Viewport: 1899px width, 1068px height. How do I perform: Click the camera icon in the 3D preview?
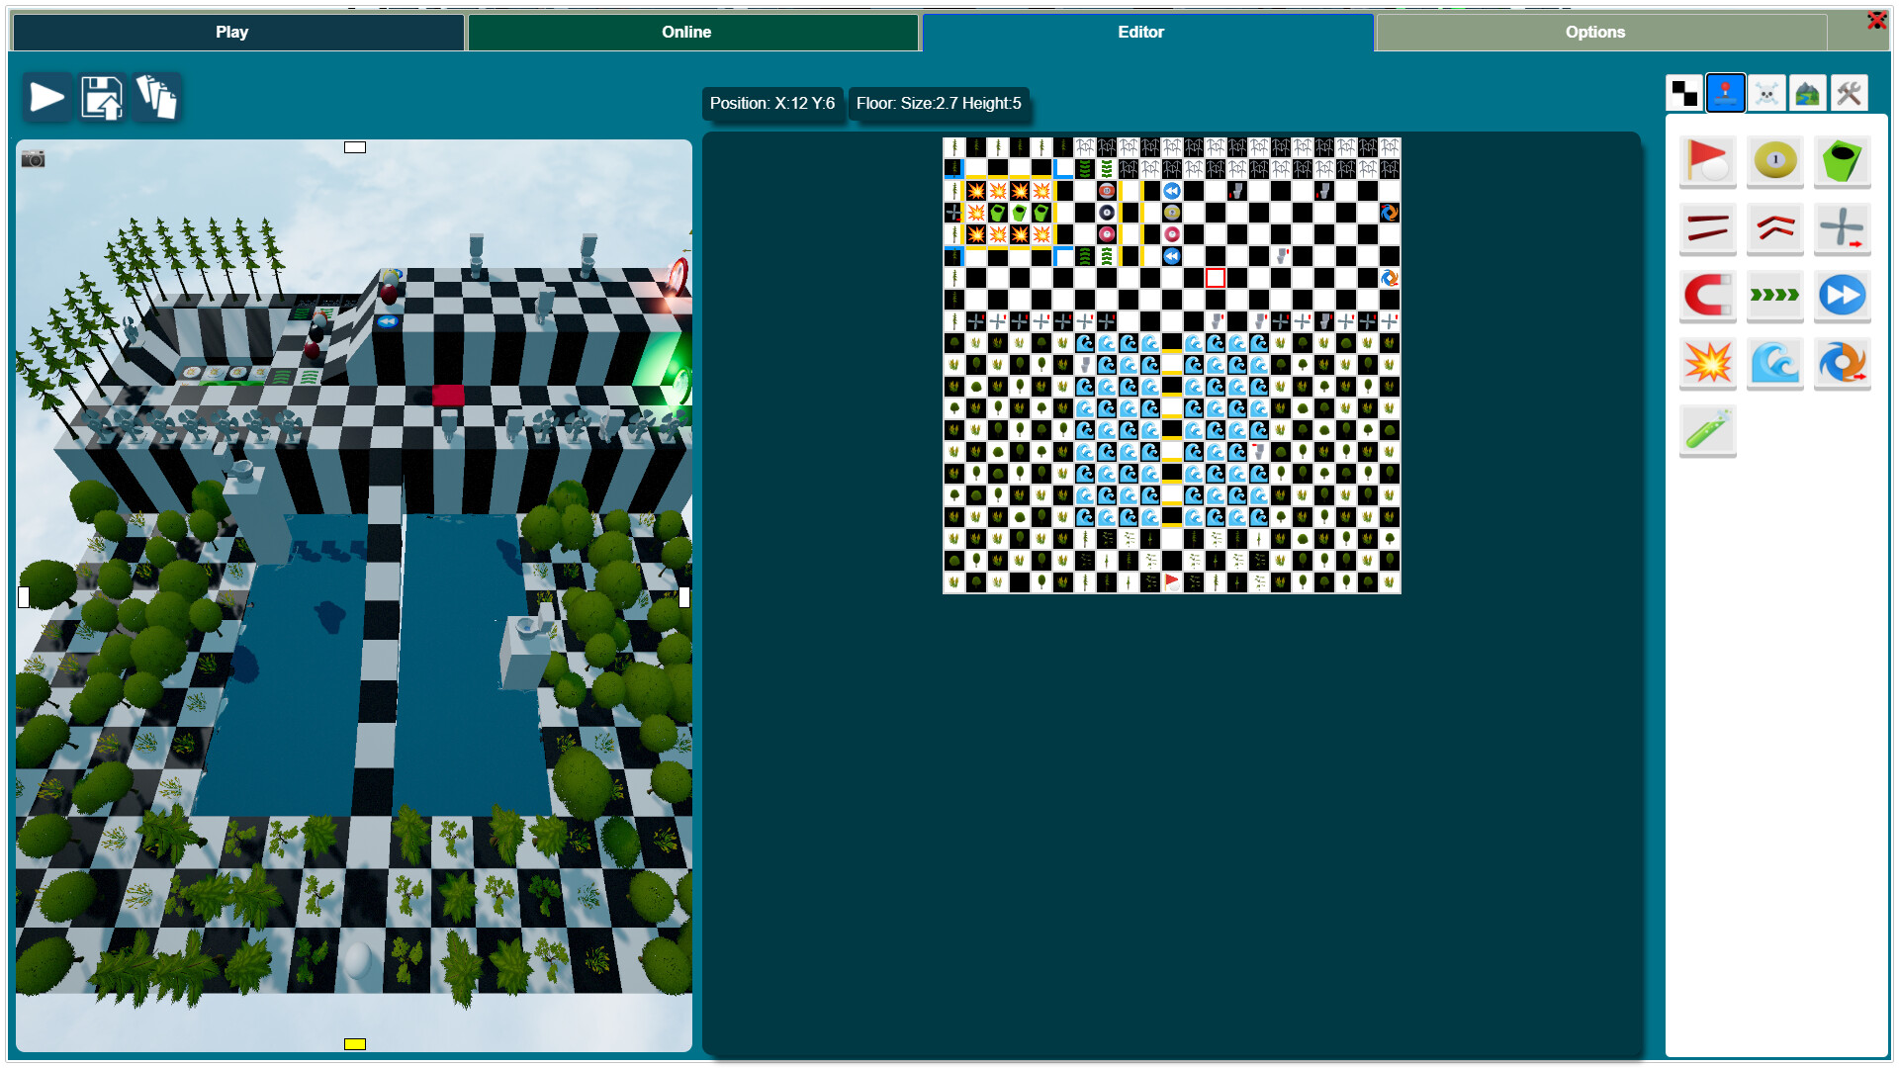(x=31, y=156)
